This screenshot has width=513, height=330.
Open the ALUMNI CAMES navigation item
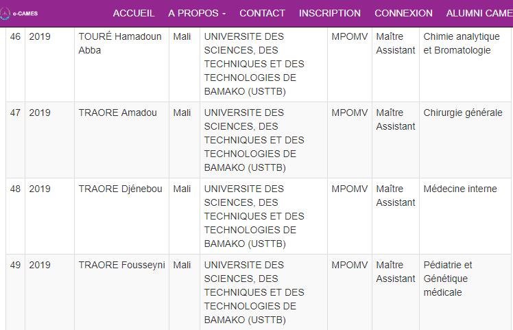point(479,13)
